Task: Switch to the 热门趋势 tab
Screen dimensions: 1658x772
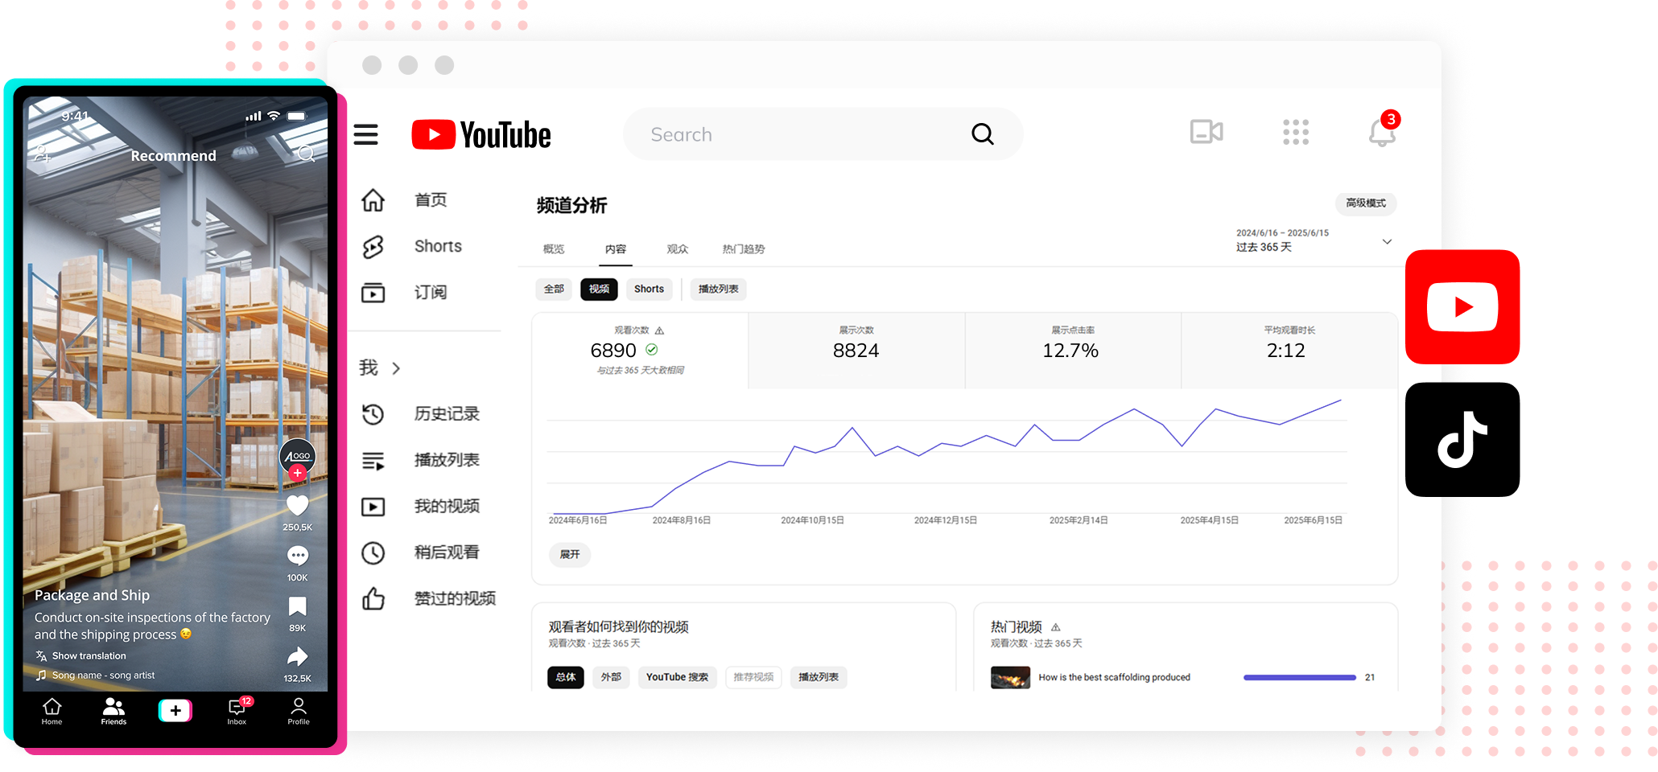Action: point(744,249)
